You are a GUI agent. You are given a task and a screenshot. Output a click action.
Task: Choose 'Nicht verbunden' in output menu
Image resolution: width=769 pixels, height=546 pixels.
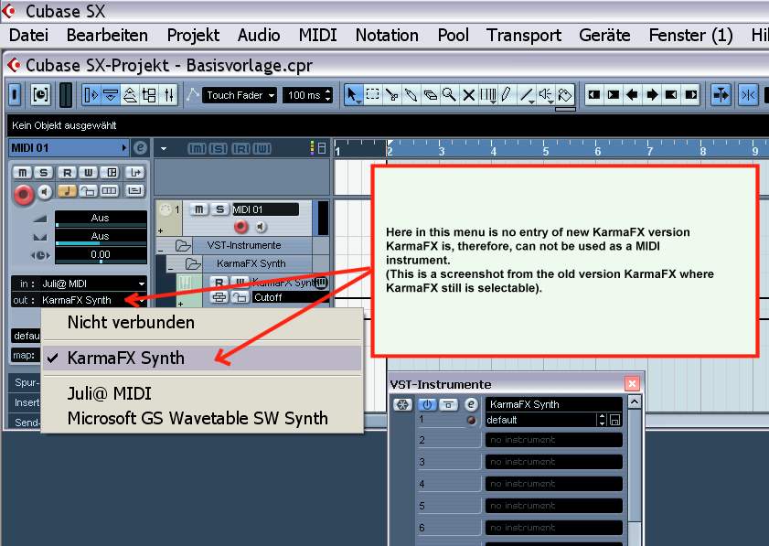(202, 322)
